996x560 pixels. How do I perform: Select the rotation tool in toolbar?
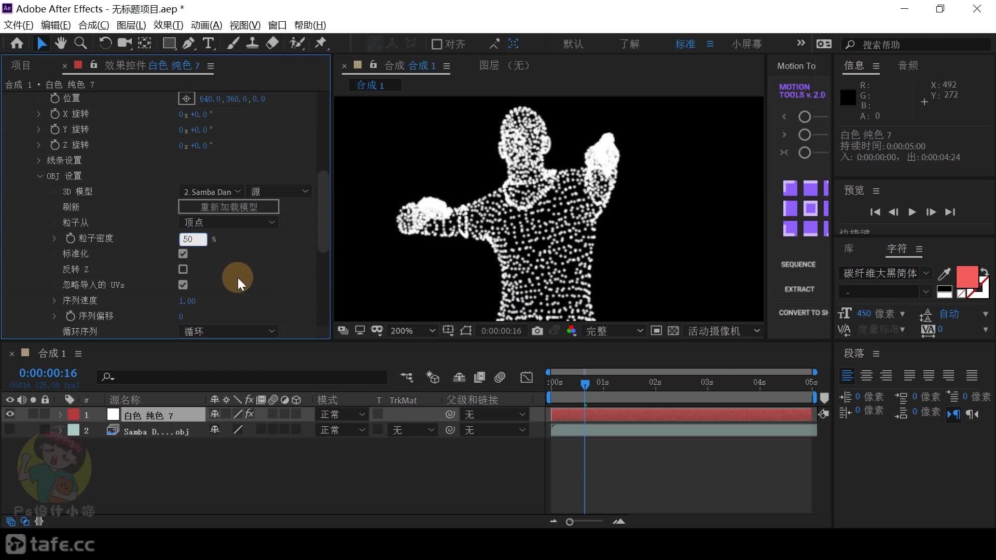105,43
